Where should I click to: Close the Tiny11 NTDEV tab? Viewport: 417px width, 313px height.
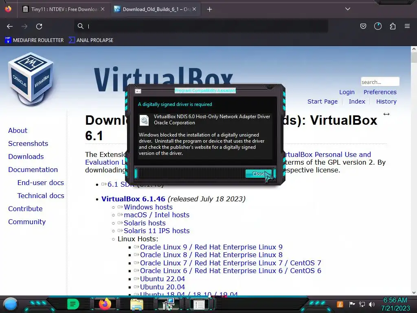click(103, 9)
